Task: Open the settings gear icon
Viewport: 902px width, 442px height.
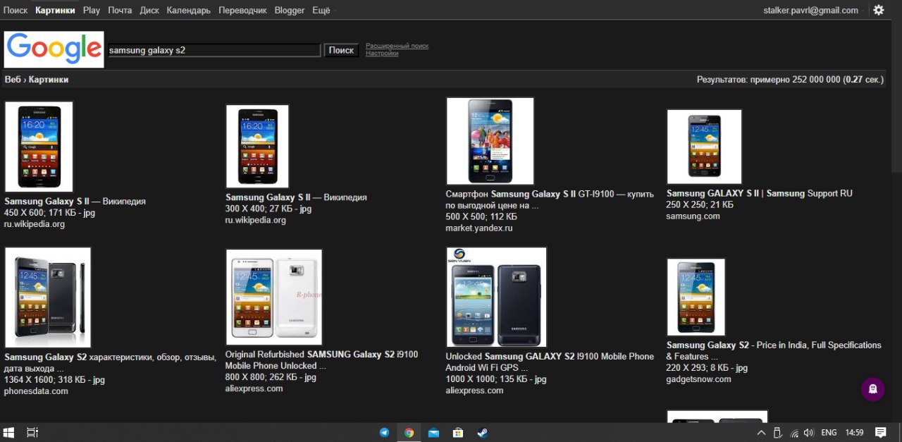Action: pos(878,10)
